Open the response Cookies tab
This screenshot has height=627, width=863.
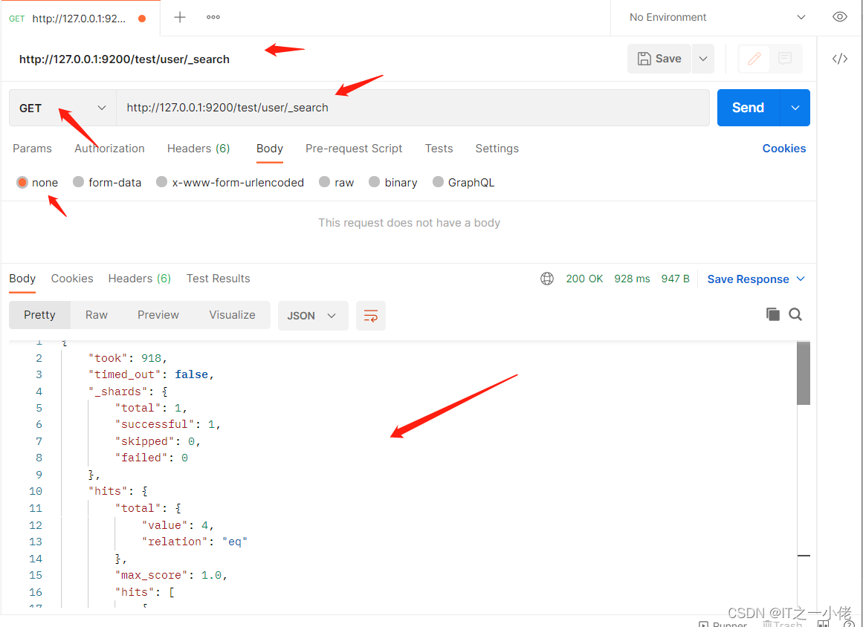pos(72,279)
